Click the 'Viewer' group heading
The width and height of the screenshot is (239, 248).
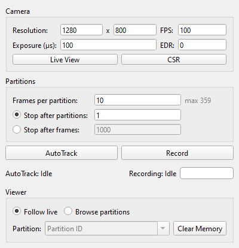point(16,192)
